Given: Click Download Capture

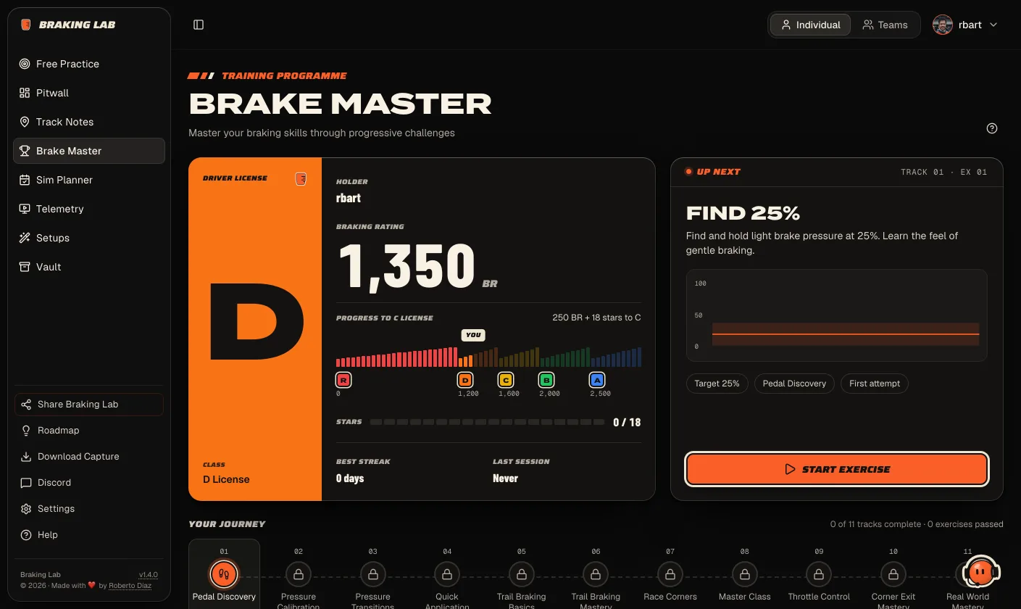Looking at the screenshot, I should (x=89, y=457).
